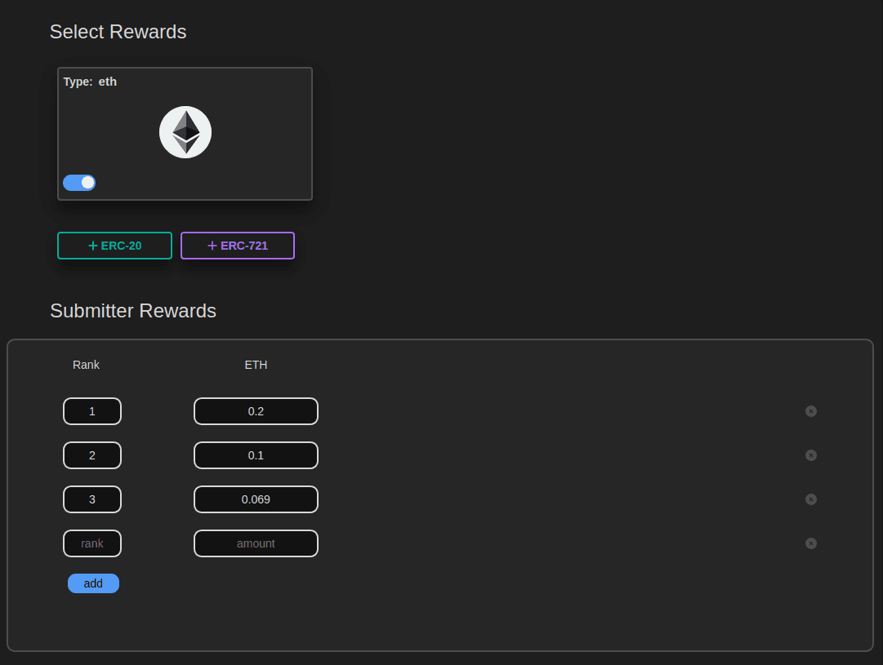Remove the rank 1 reward row
Screen dimensions: 883x665
[x=811, y=411]
